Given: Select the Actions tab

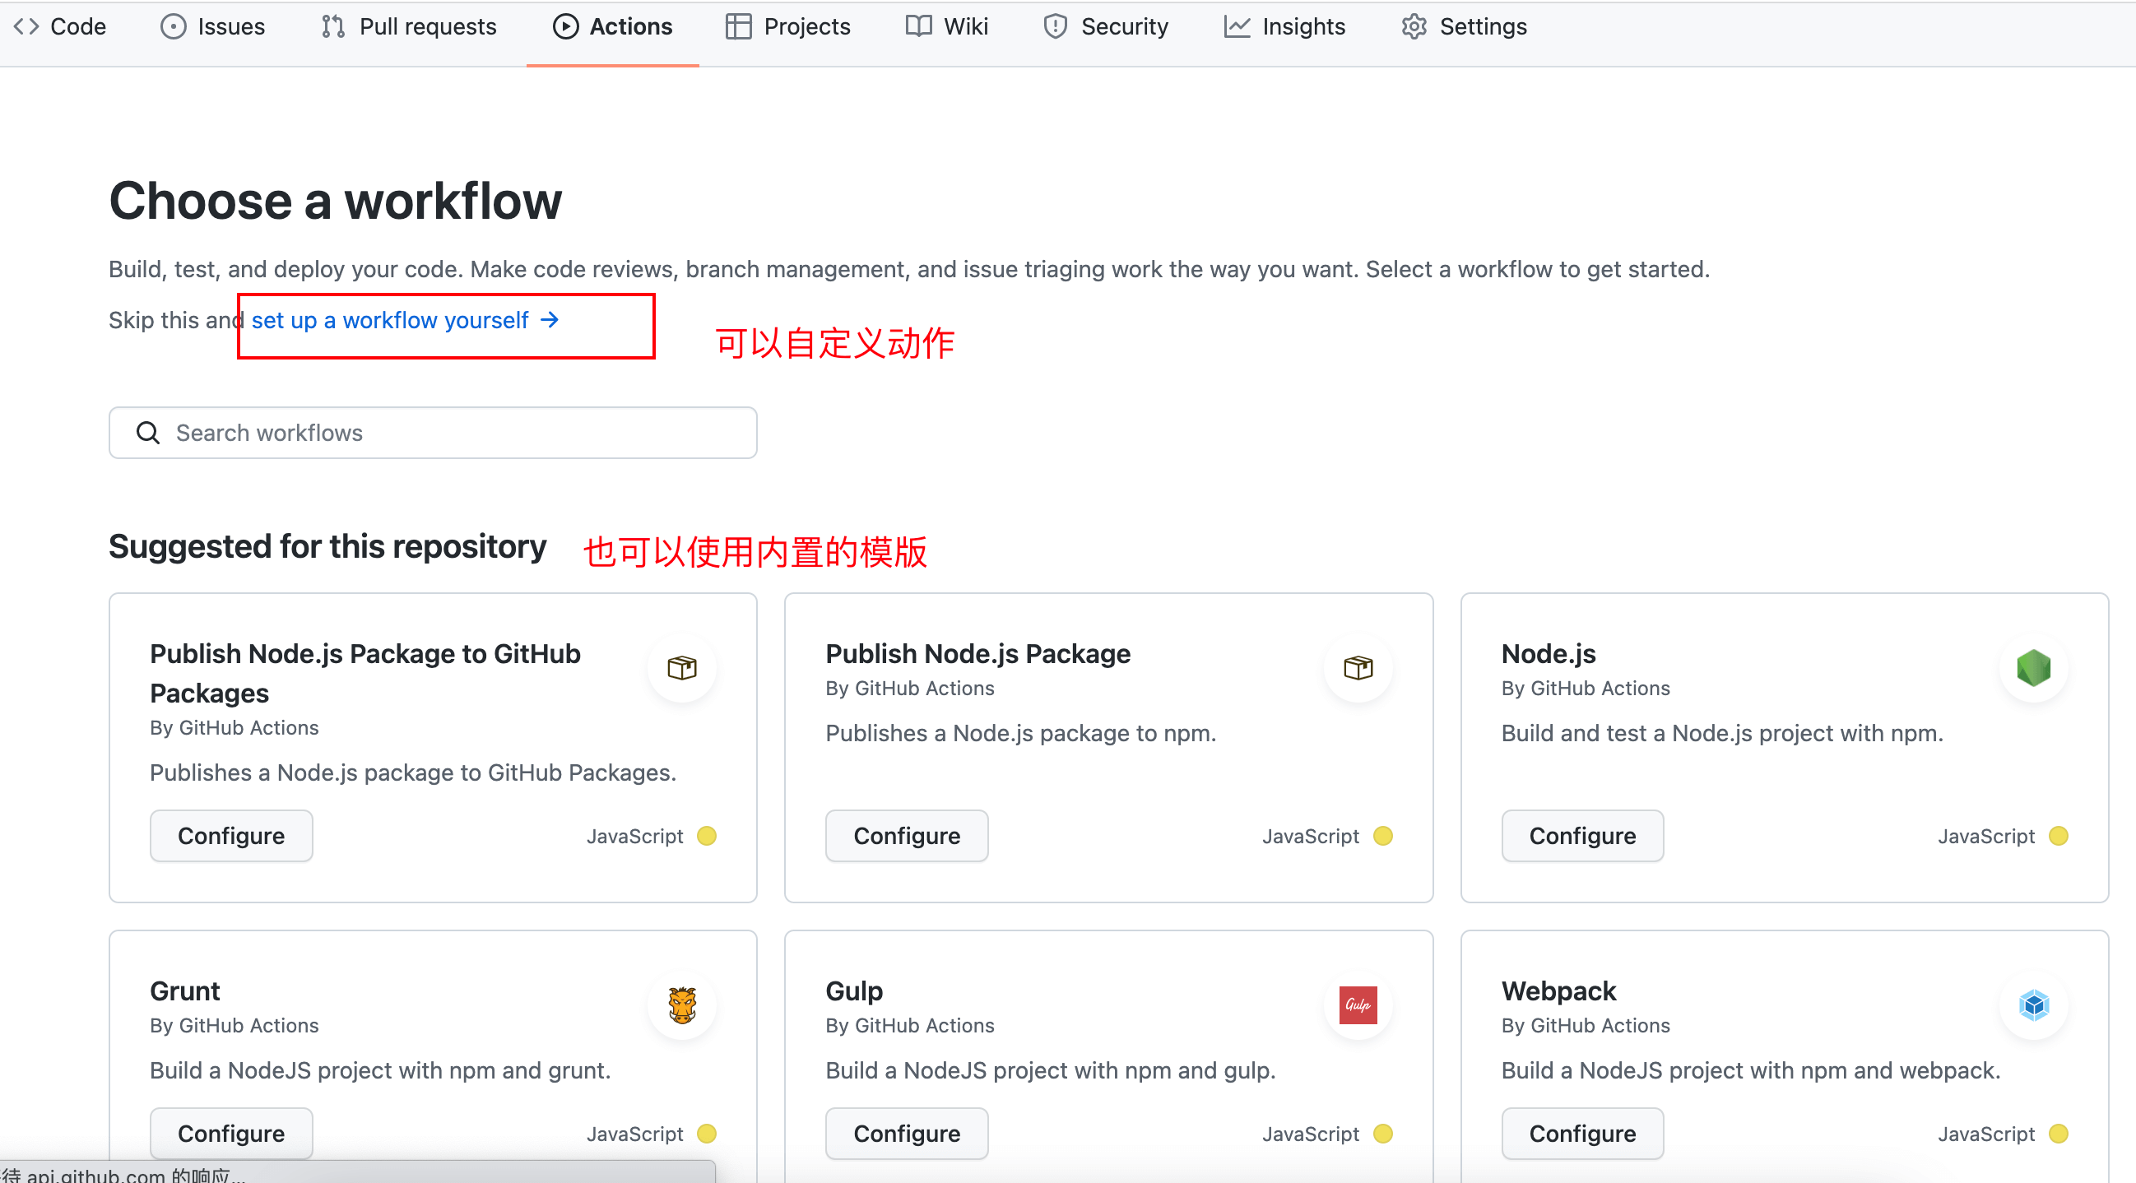Looking at the screenshot, I should point(612,26).
